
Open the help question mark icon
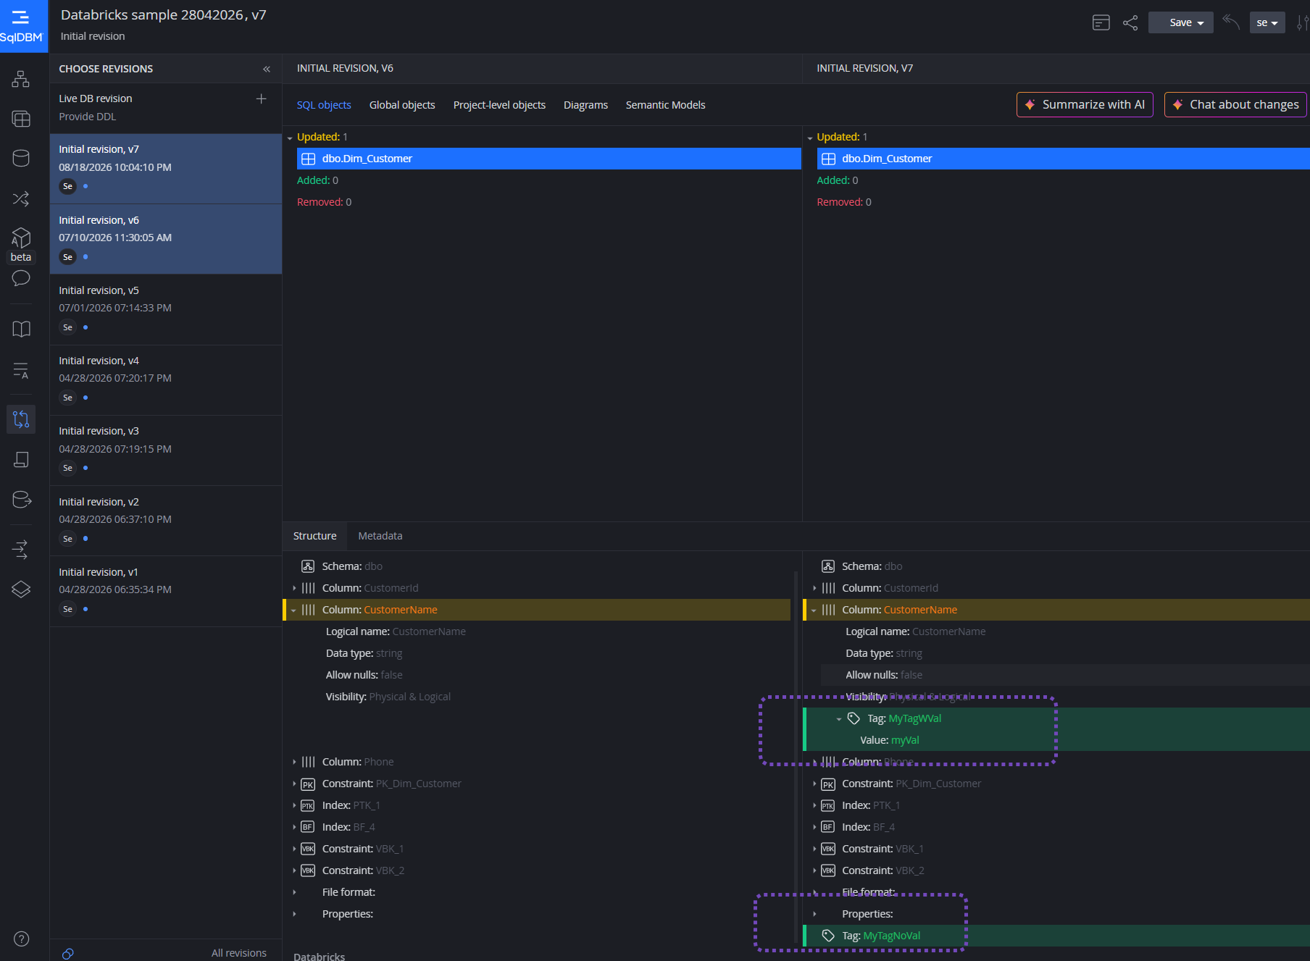coord(22,939)
